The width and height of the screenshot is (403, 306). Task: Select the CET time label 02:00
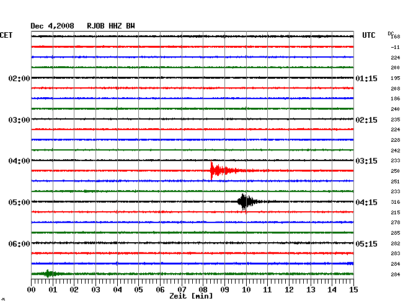[19, 79]
